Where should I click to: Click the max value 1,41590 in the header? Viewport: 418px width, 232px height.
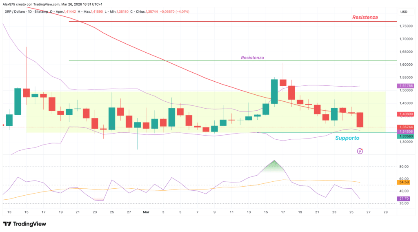click(97, 12)
